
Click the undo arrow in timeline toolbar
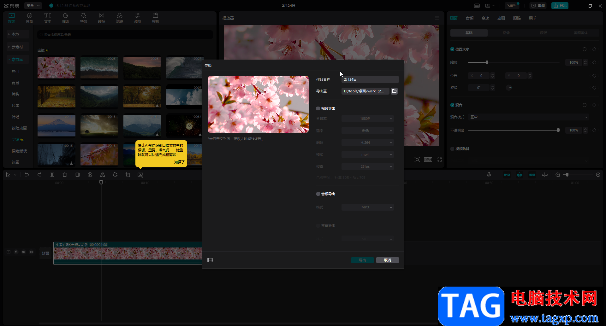coord(27,175)
